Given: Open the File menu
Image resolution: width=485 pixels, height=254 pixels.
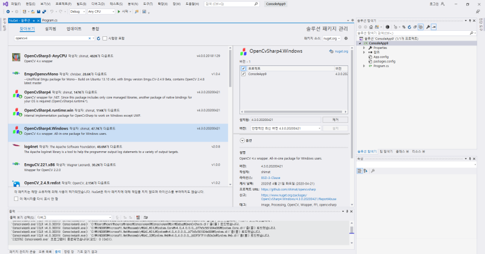Looking at the screenshot, I should click(x=16, y=4).
